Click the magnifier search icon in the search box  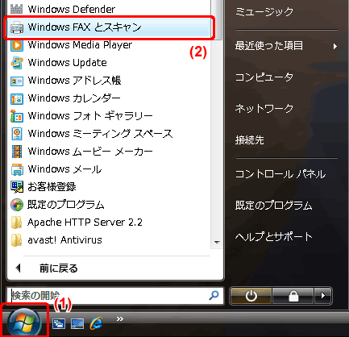(x=214, y=295)
